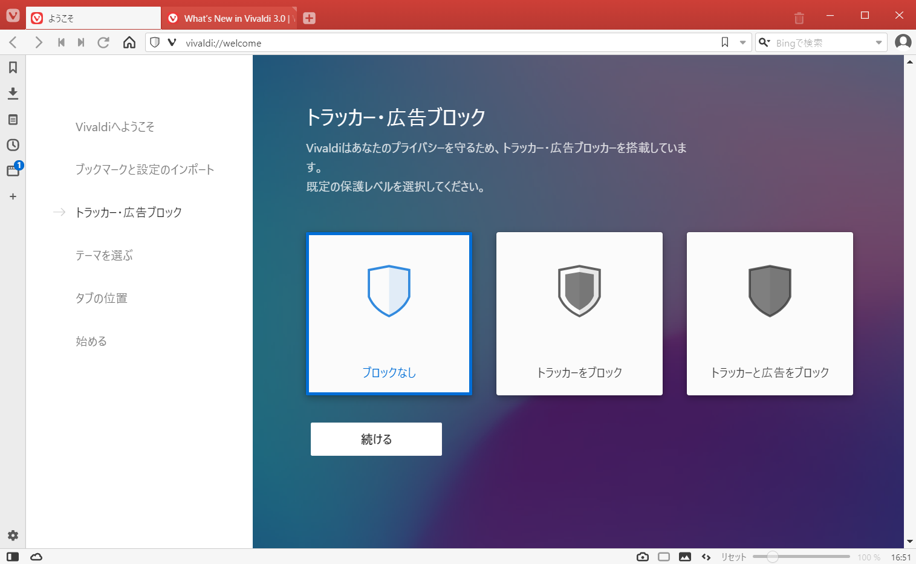Viewport: 916px width, 564px height.
Task: Open page actions in the status bar
Action: tap(706, 557)
